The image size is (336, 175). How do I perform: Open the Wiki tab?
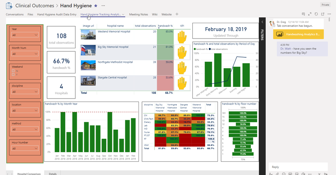(155, 14)
